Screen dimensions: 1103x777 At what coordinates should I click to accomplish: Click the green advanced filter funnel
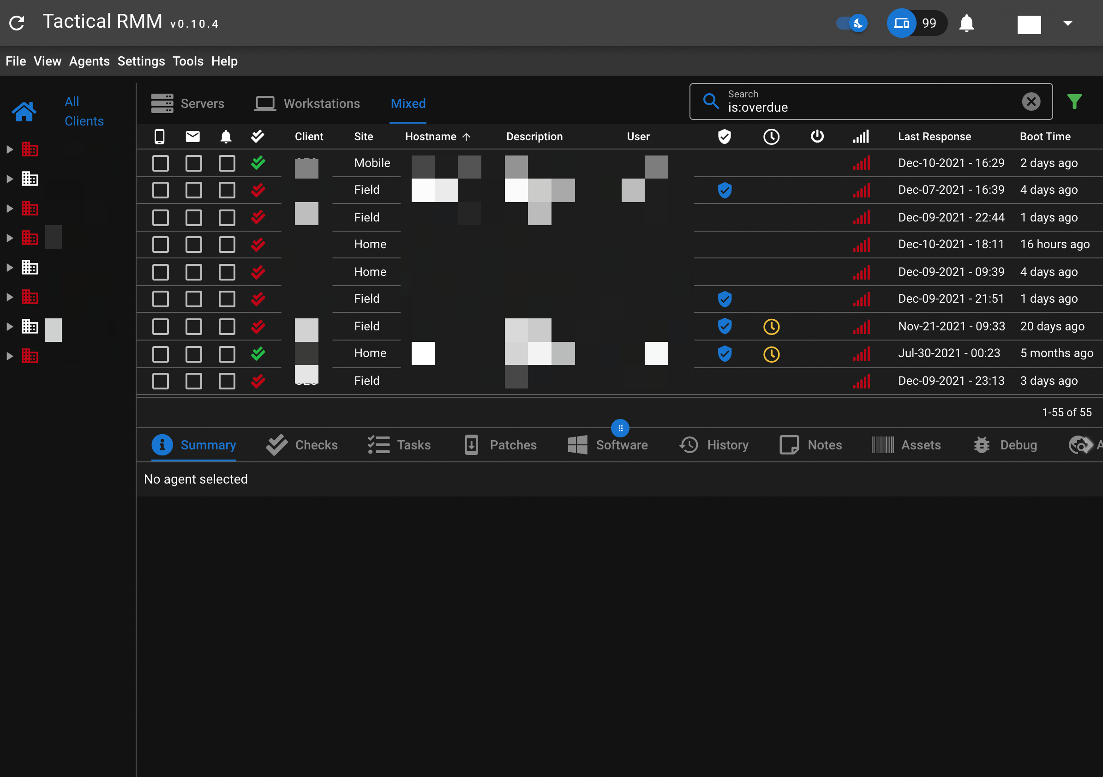pos(1074,102)
